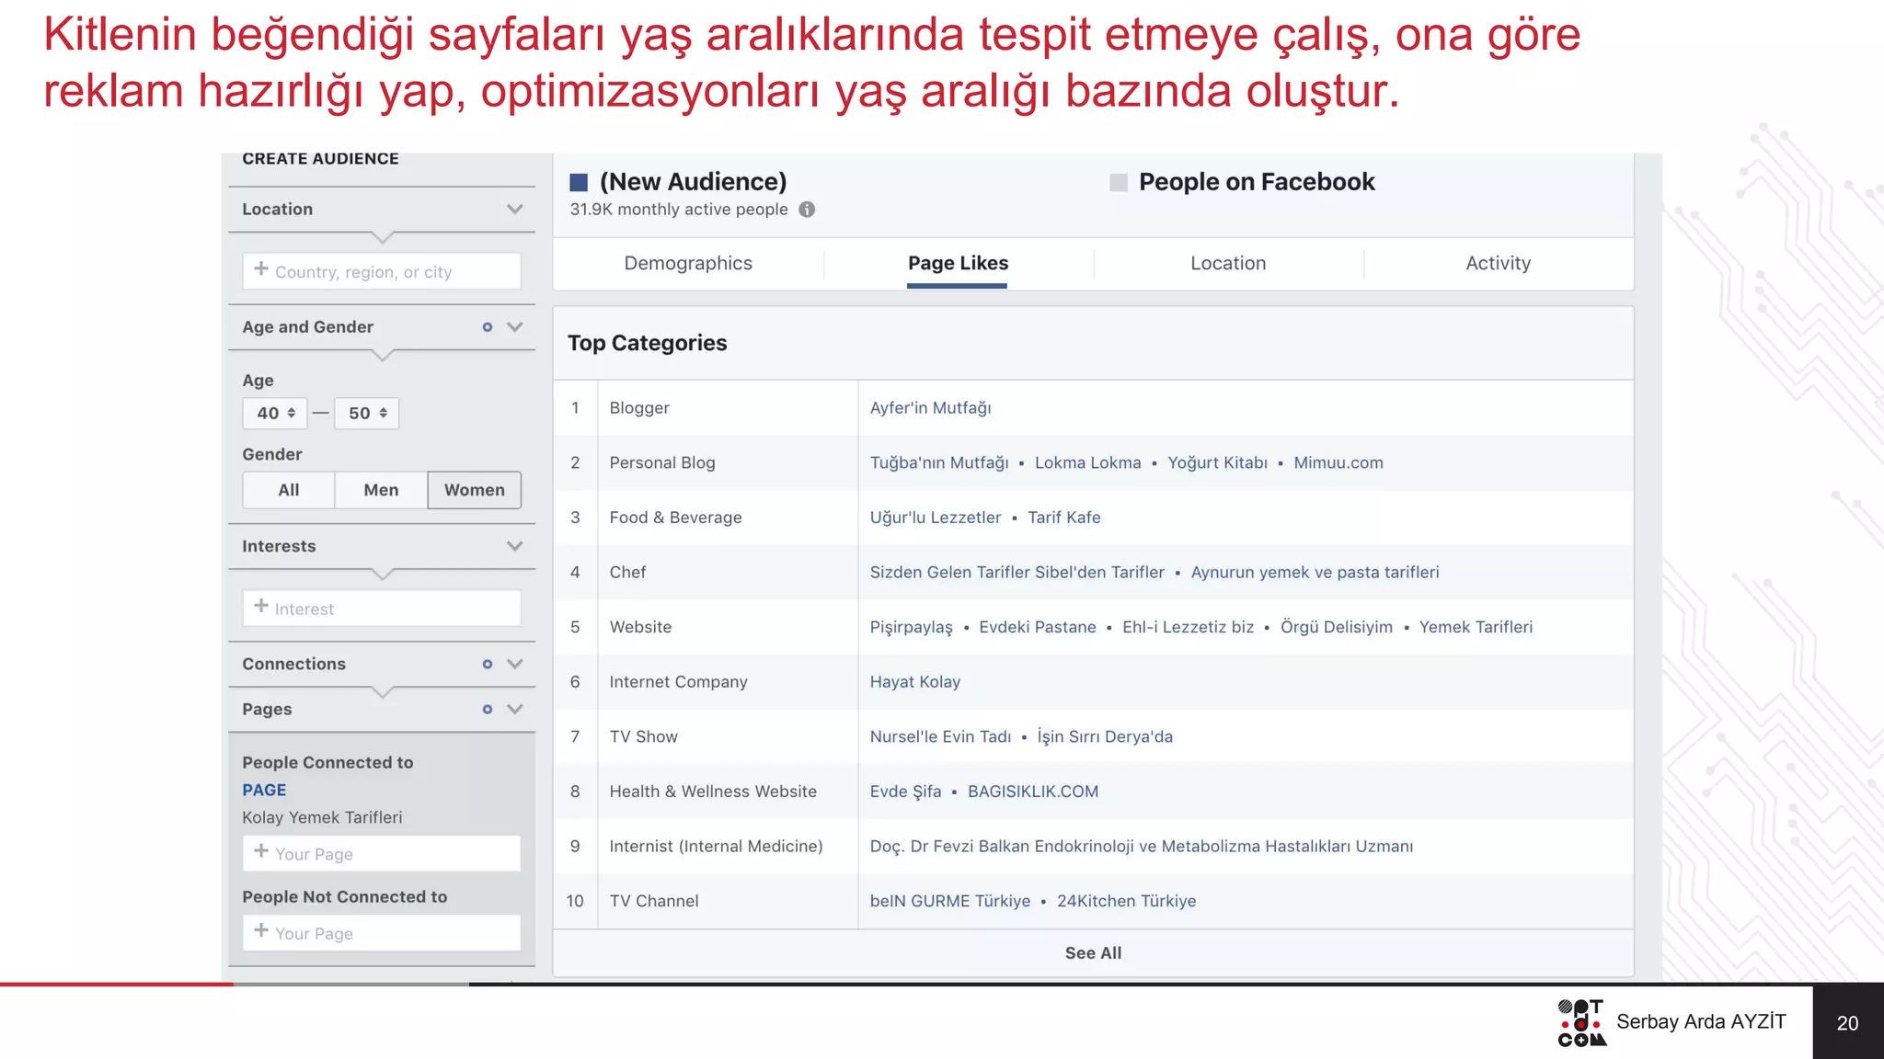The image size is (1884, 1059).
Task: Open the 24Kitchen Türkiye page link
Action: [1126, 901]
